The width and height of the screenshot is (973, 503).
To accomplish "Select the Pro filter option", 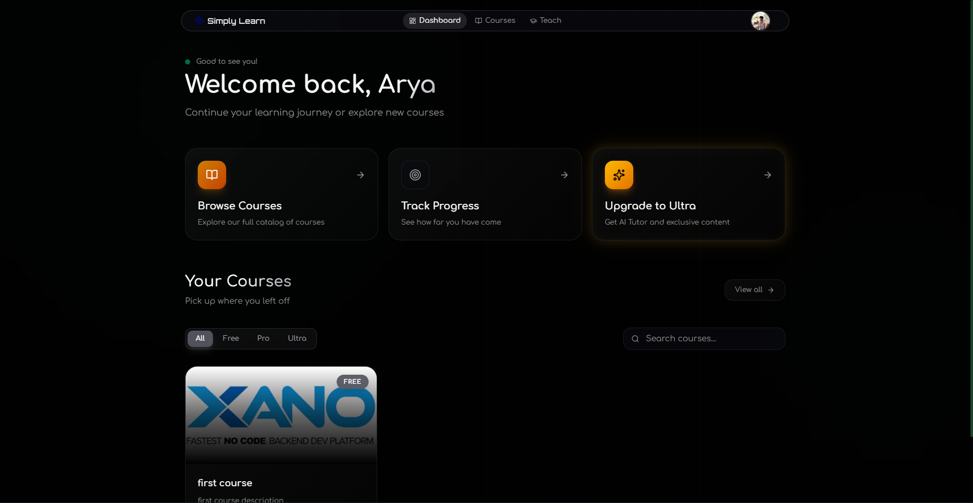I will [x=263, y=338].
